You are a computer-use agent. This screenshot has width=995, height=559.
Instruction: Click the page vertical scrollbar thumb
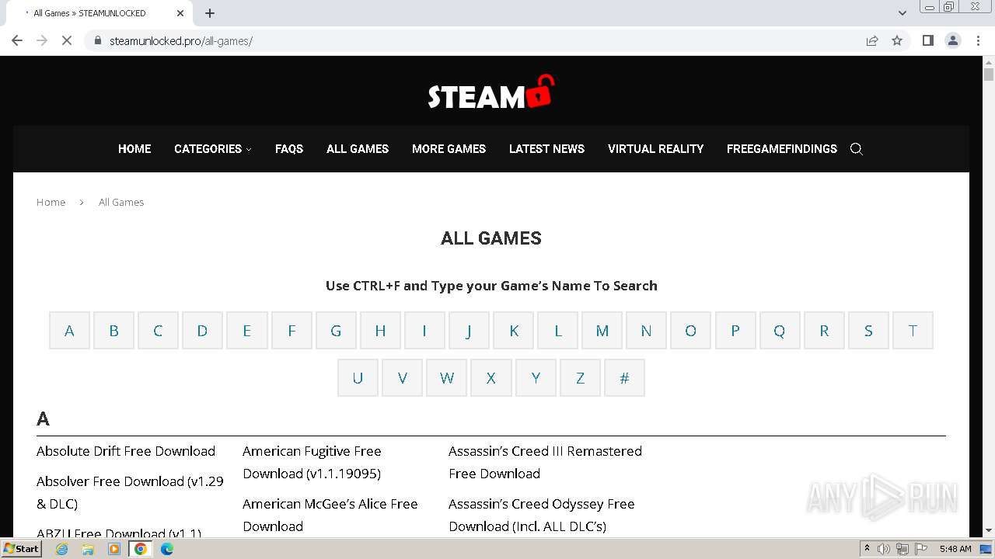pos(989,75)
